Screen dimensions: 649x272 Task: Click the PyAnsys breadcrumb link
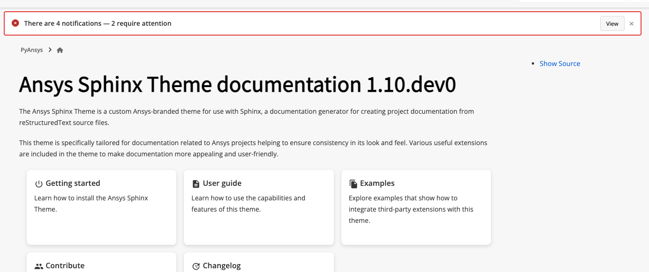[32, 50]
